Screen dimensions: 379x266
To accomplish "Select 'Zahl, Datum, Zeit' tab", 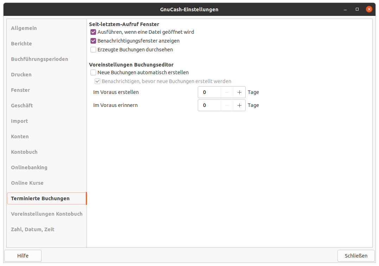I will coord(33,229).
